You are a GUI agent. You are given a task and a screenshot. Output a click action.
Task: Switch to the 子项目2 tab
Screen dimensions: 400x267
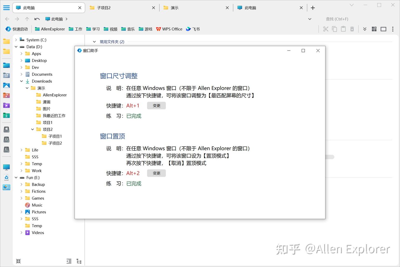coord(102,8)
